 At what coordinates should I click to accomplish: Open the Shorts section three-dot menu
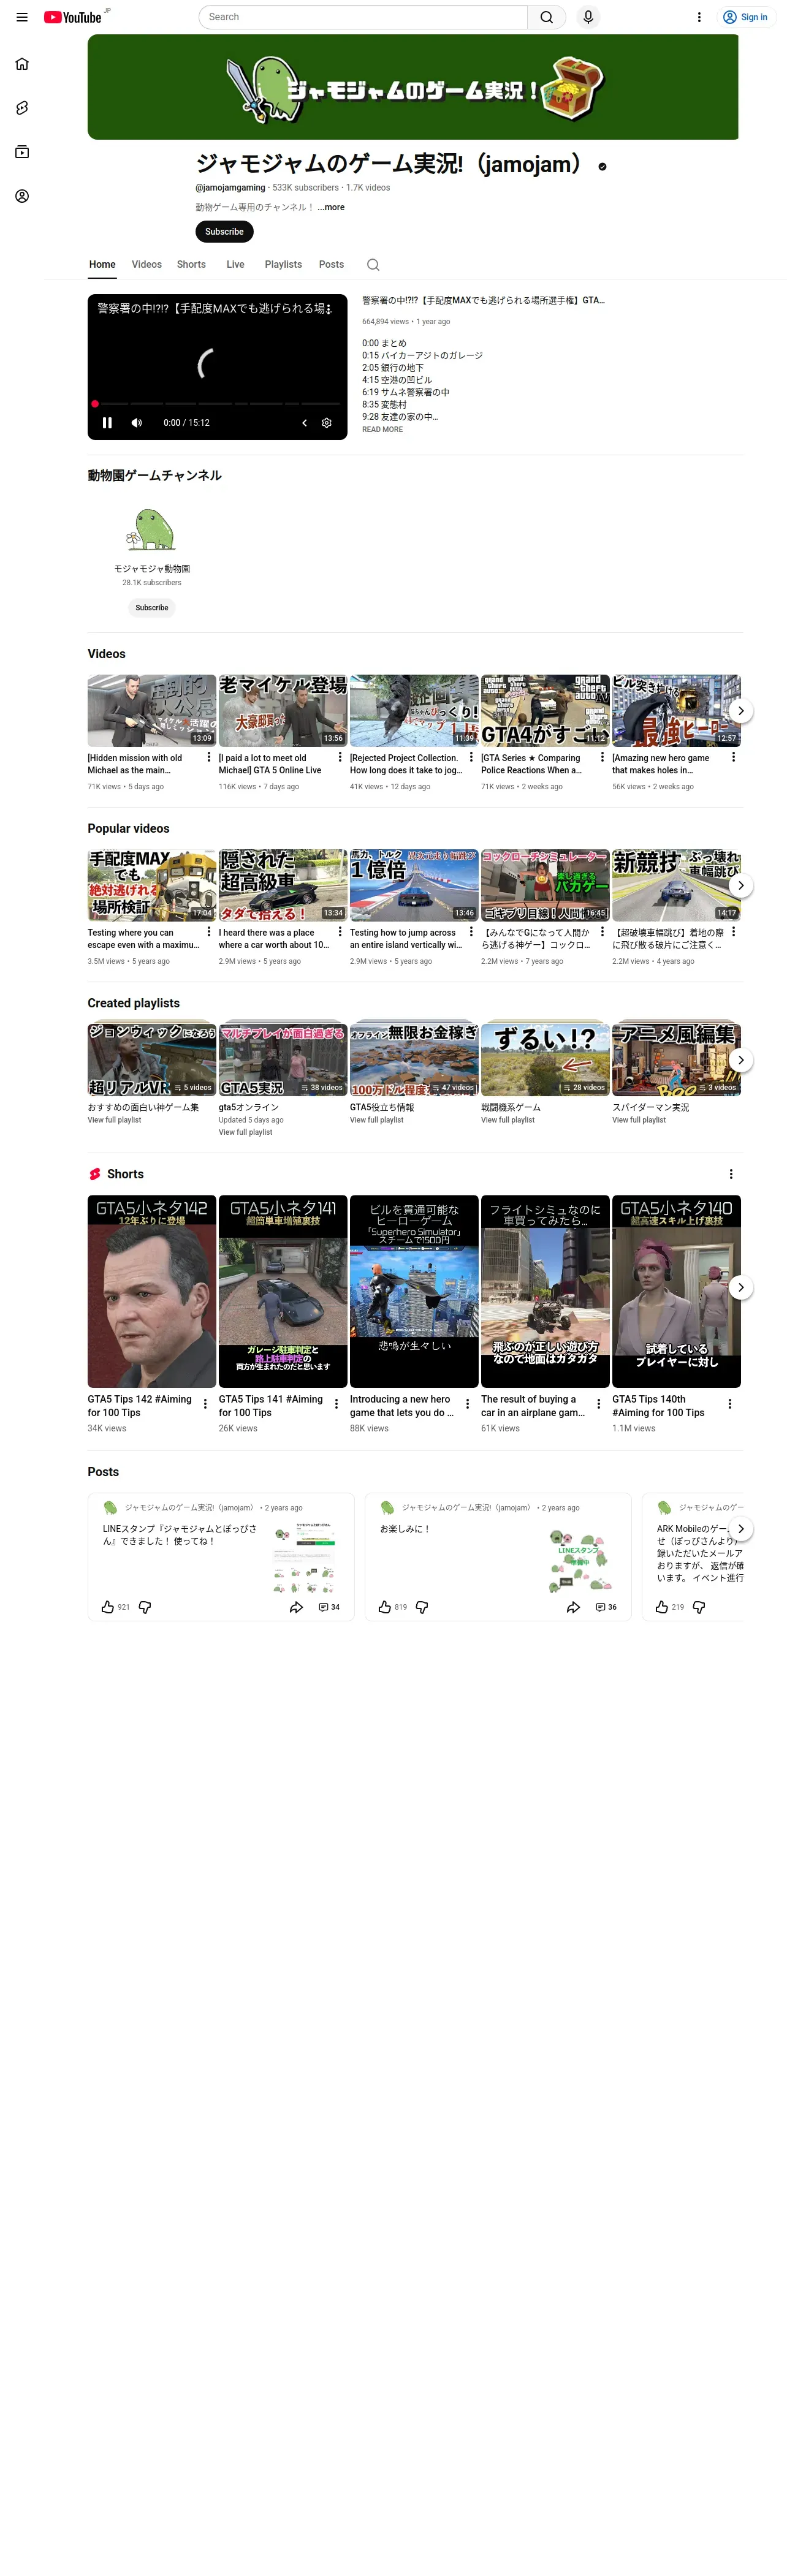(x=731, y=1174)
